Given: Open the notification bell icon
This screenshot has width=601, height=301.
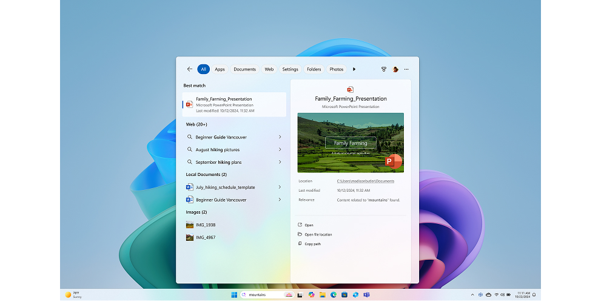Looking at the screenshot, I should tap(534, 295).
